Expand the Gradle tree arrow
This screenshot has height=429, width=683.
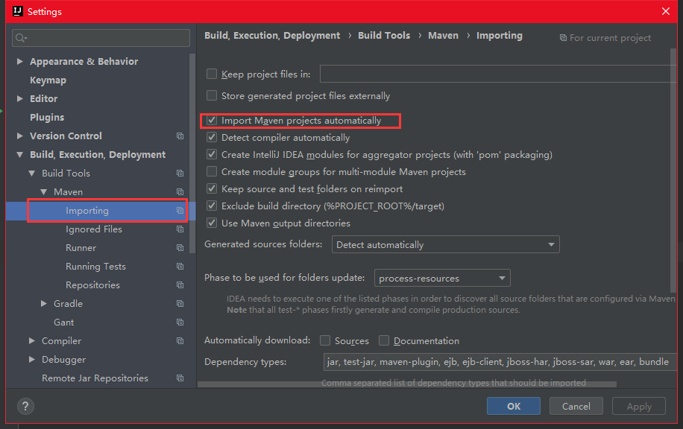pos(43,304)
